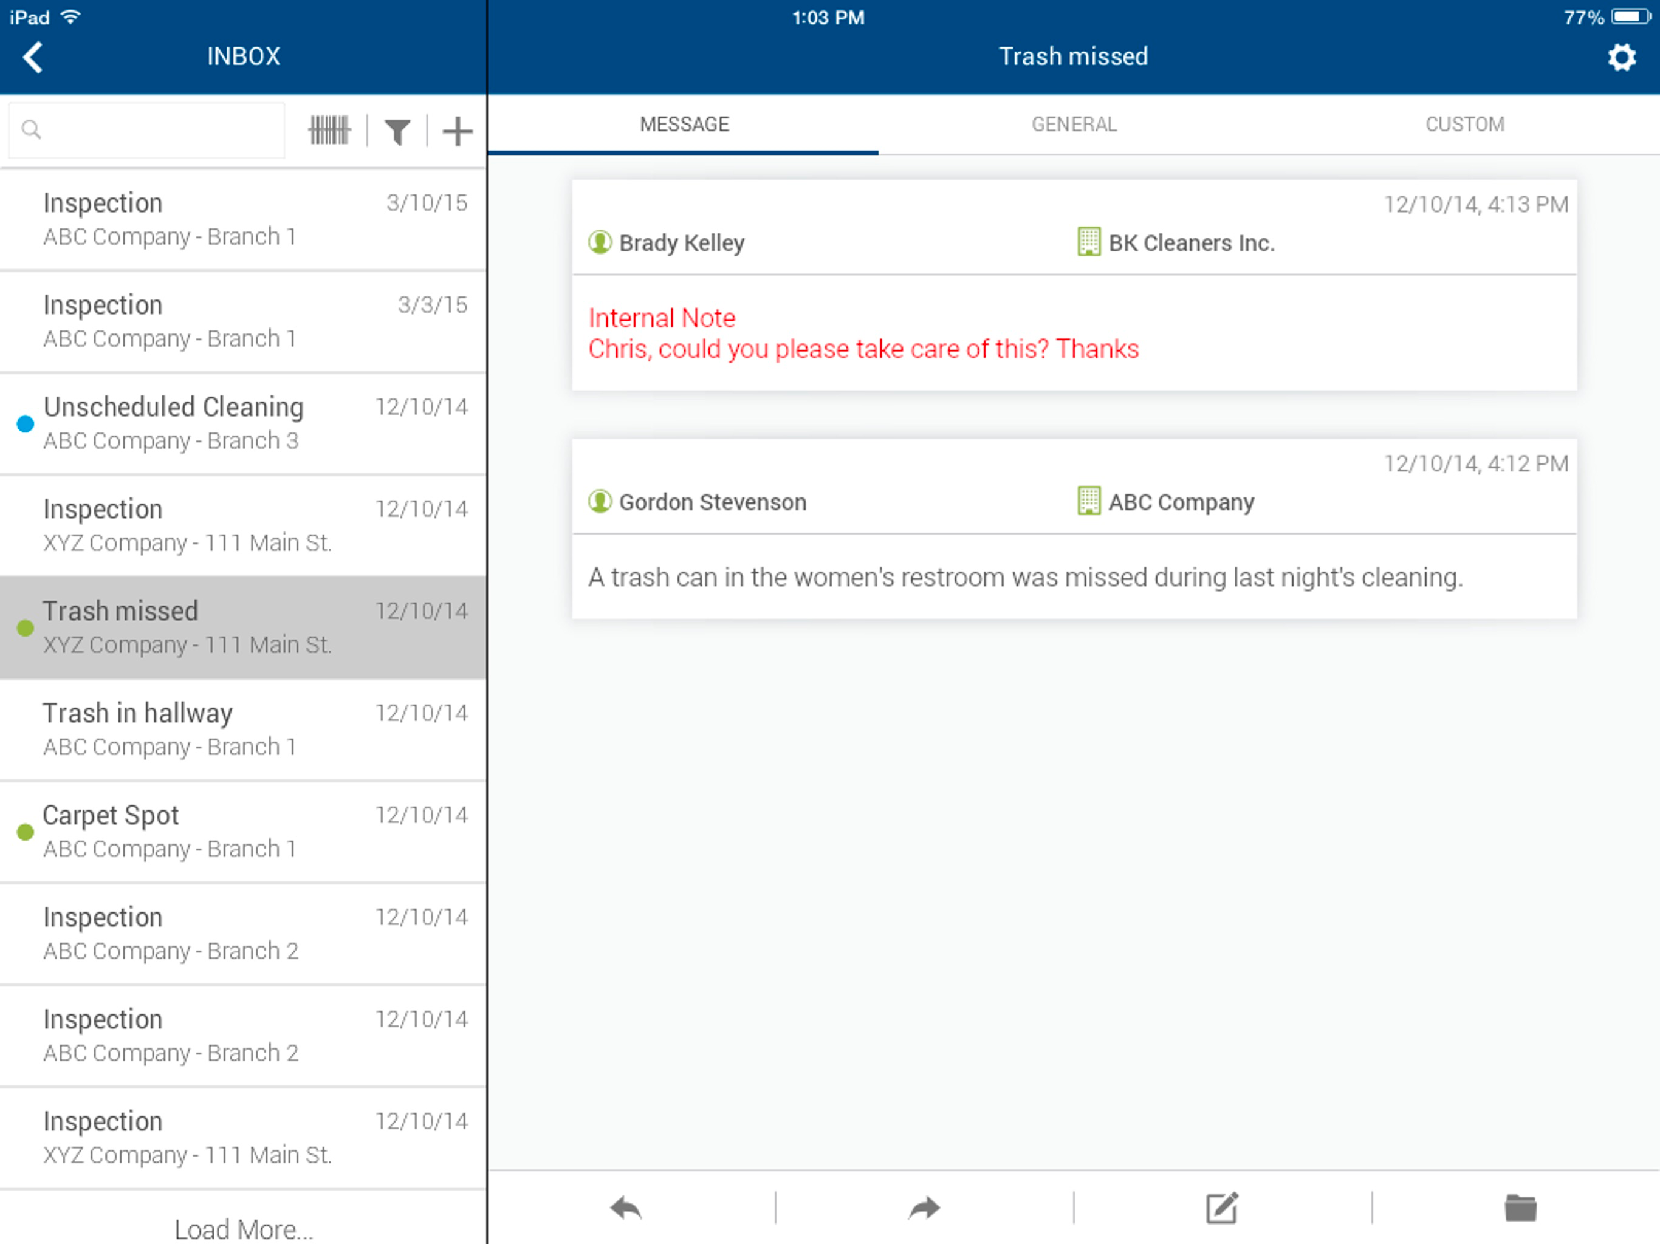Focus the inbox search field
This screenshot has height=1244, width=1660.
point(147,130)
